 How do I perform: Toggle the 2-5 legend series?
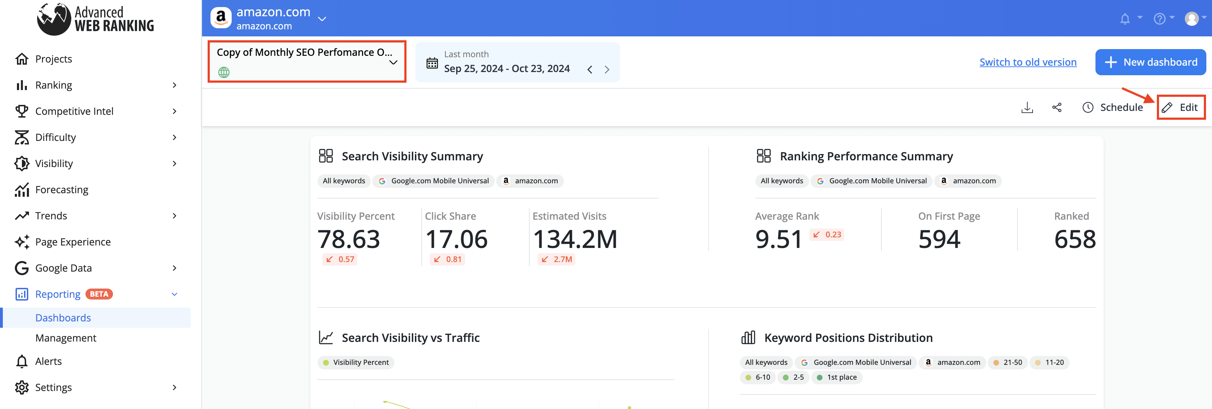tap(793, 378)
